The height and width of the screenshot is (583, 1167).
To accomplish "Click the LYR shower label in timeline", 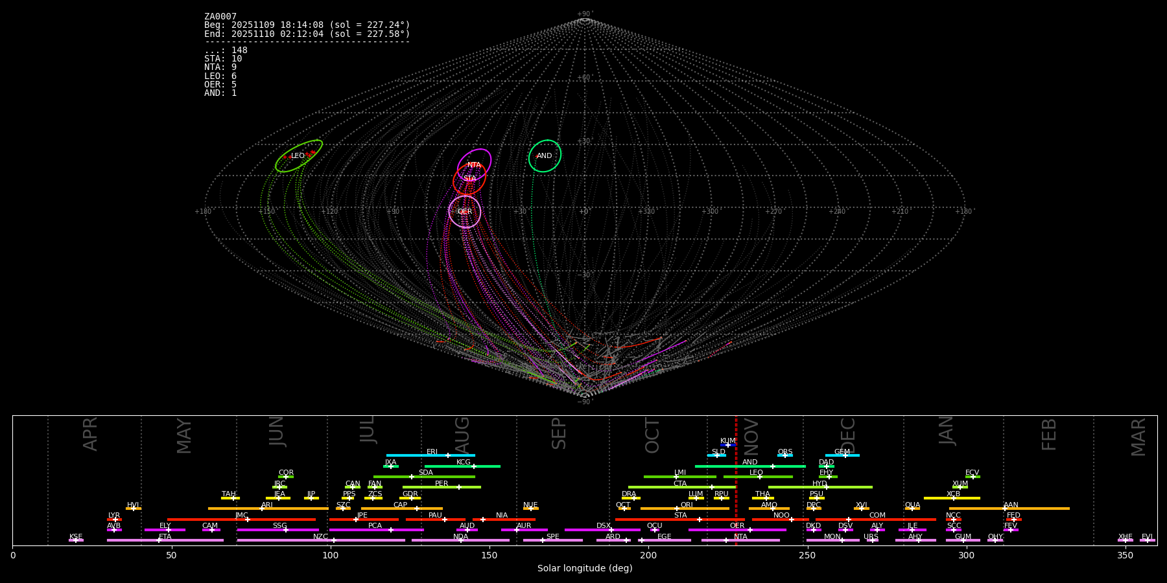I will point(114,516).
